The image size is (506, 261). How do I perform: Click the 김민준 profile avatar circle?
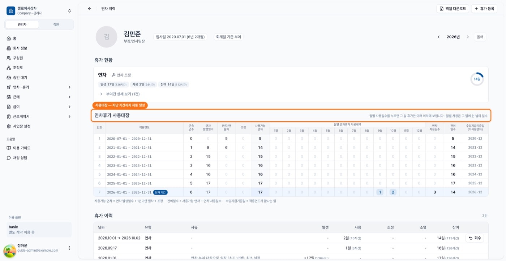(106, 37)
